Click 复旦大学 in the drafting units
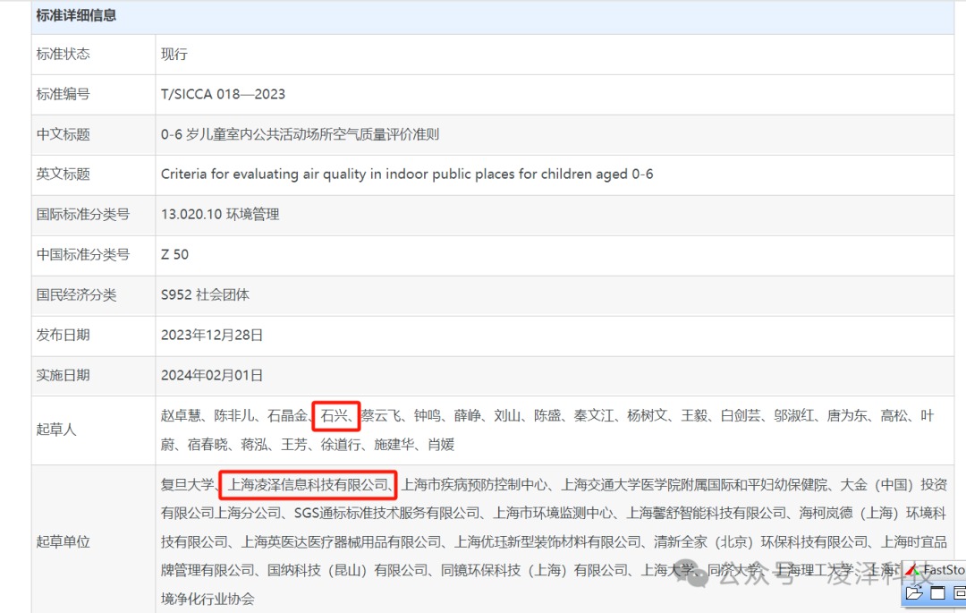Screen dimensions: 966x613 click(188, 485)
